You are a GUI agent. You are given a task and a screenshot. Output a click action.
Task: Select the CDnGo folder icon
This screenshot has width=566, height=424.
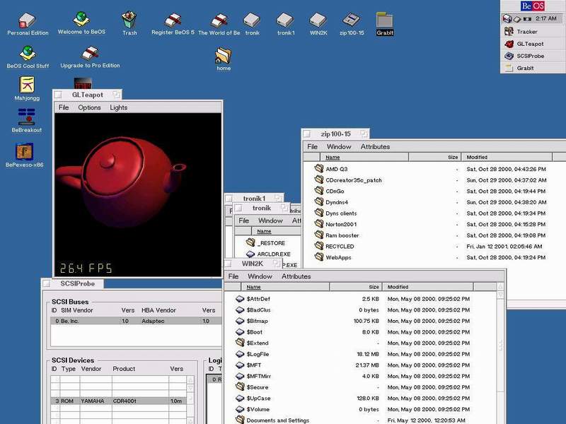[x=319, y=190]
